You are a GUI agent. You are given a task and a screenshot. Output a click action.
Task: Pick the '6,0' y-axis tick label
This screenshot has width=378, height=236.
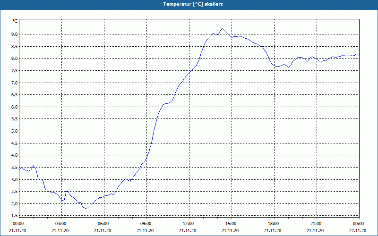click(15, 107)
